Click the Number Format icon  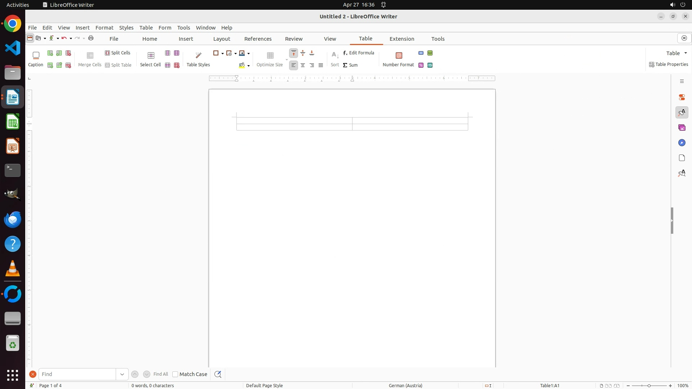(x=399, y=55)
